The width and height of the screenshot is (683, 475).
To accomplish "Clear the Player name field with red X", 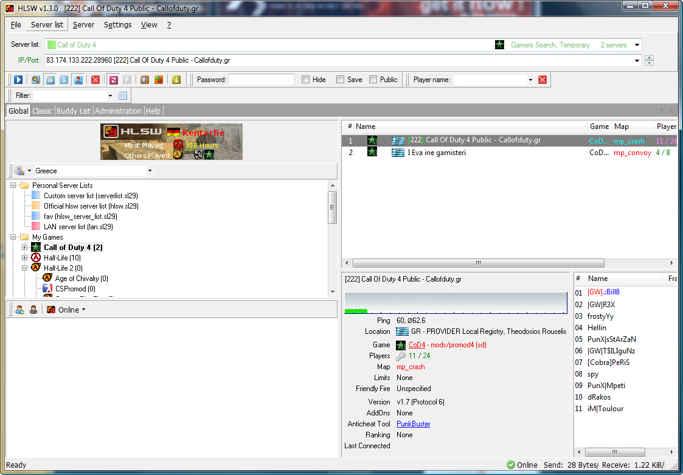I will pos(543,79).
